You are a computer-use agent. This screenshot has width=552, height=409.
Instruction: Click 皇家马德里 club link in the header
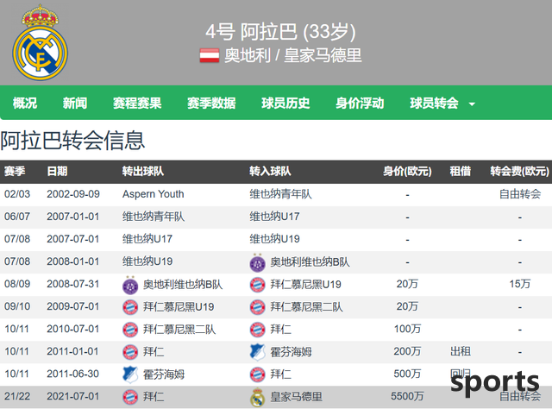[x=323, y=56]
